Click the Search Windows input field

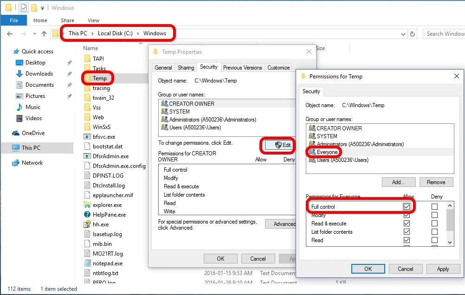coord(444,34)
